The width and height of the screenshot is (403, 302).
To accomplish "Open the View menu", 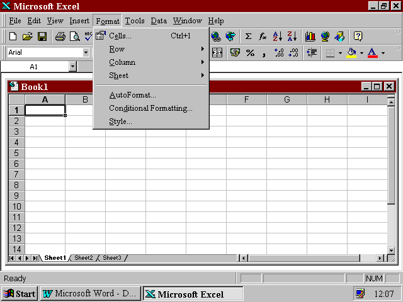I will [55, 21].
